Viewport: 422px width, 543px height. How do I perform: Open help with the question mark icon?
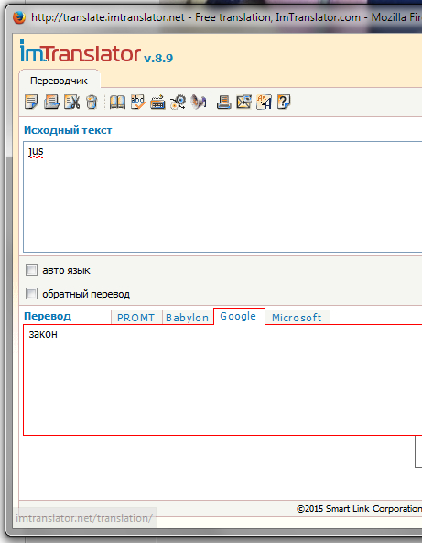[x=284, y=103]
